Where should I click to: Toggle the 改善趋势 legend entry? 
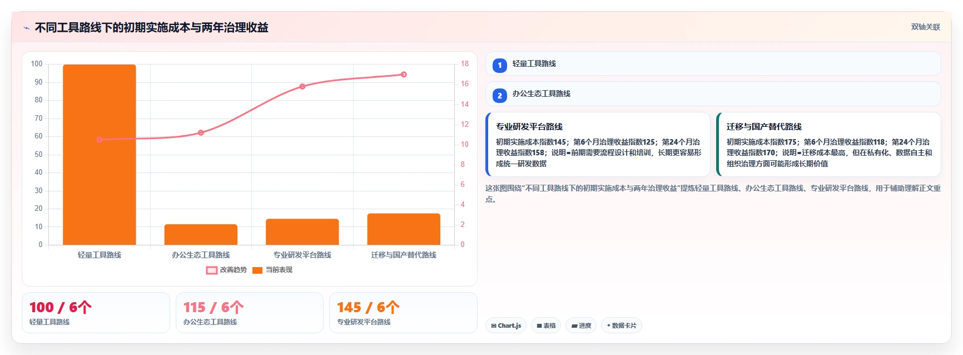[226, 270]
